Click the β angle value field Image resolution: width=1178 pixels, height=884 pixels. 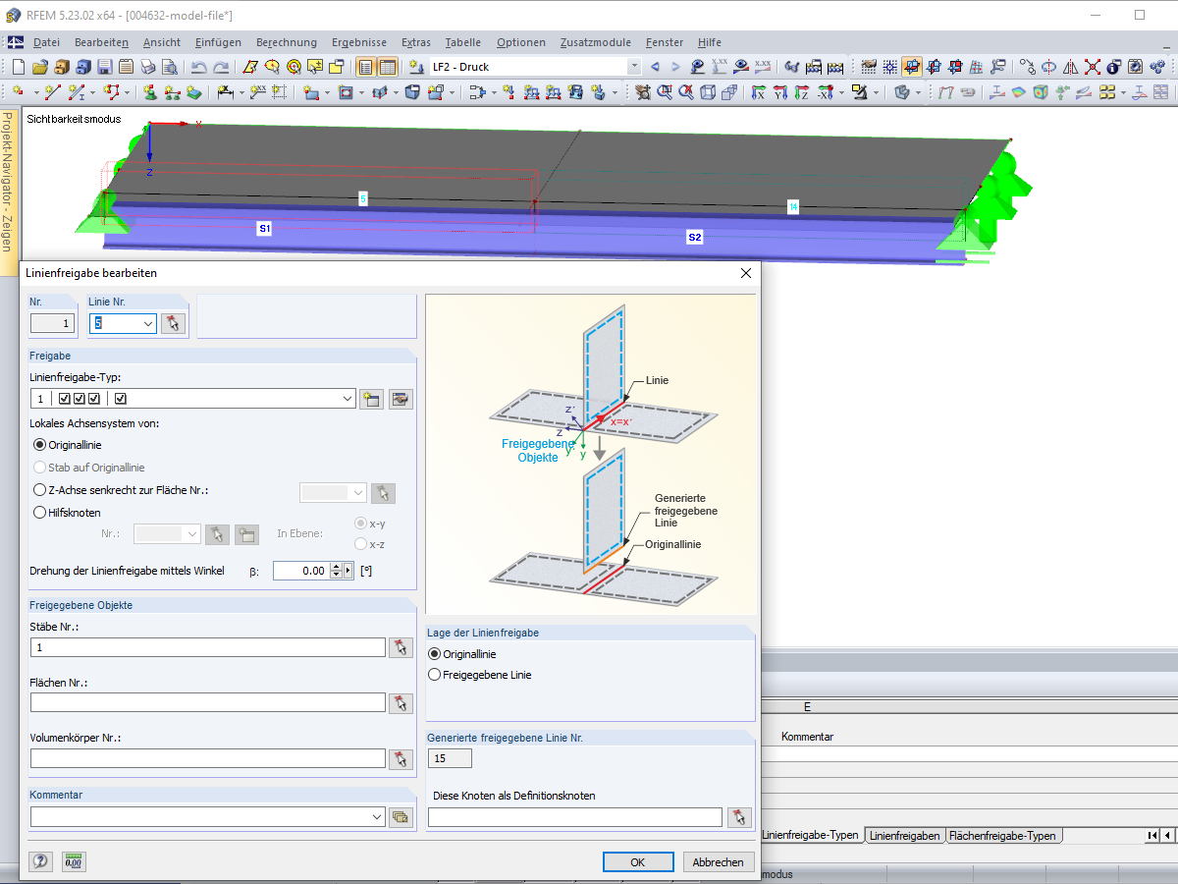(300, 571)
